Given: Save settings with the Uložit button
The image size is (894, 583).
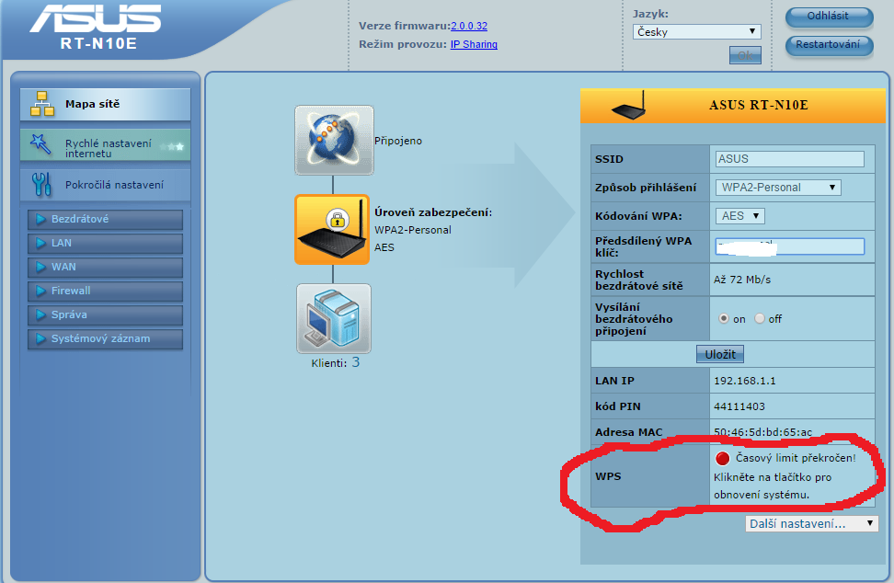Looking at the screenshot, I should tap(720, 354).
